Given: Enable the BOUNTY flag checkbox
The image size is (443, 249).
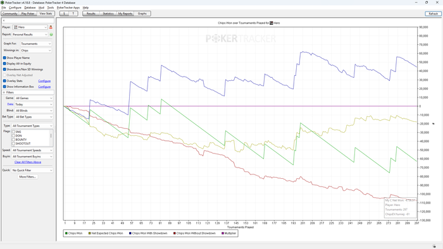Looking at the screenshot, I should (x=13, y=140).
